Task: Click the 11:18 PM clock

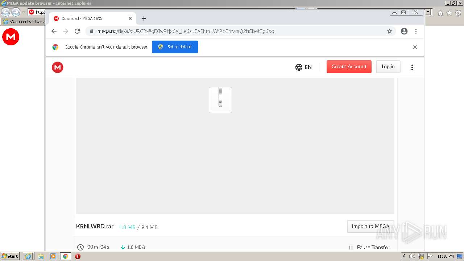Action: pyautogui.click(x=446, y=256)
